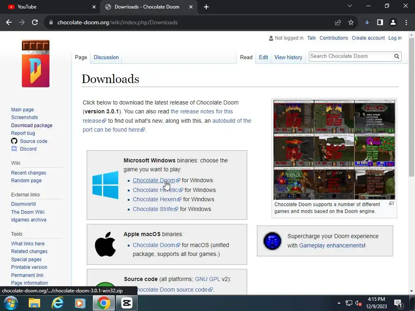The width and height of the screenshot is (415, 311).
Task: Bookmark this page with the star icon
Action: tap(351, 23)
